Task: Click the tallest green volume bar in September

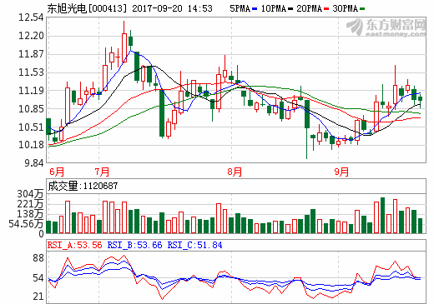Action: click(382, 215)
